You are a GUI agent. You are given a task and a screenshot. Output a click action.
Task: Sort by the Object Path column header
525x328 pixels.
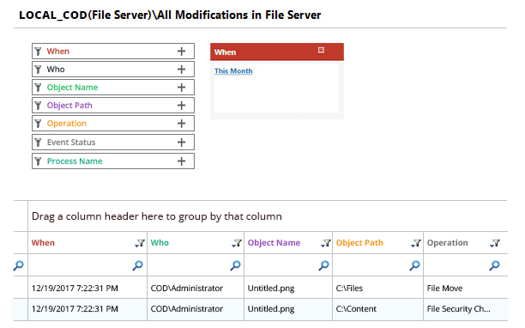[x=359, y=243]
